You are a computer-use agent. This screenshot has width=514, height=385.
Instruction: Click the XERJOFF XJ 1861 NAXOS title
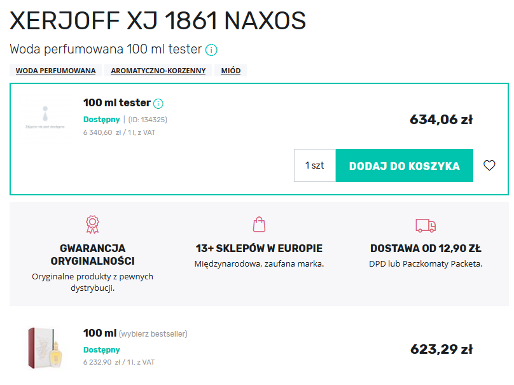click(156, 21)
